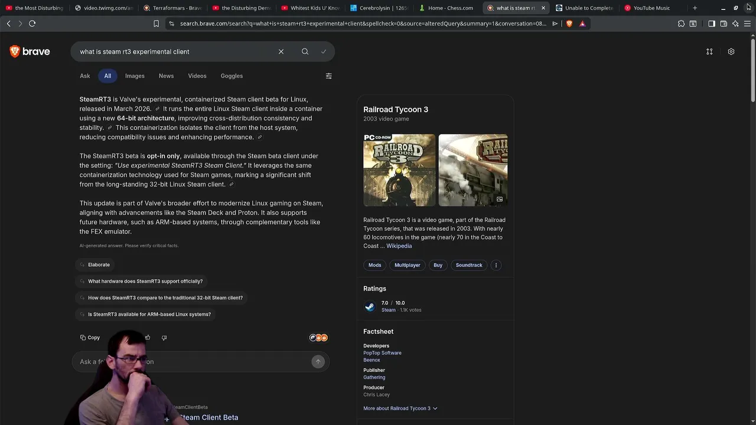Screen dimensions: 756x425
Task: Click the search query input field
Action: pyautogui.click(x=177, y=51)
